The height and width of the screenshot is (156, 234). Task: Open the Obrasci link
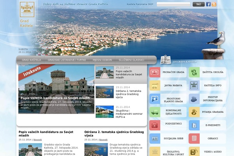coord(213,138)
